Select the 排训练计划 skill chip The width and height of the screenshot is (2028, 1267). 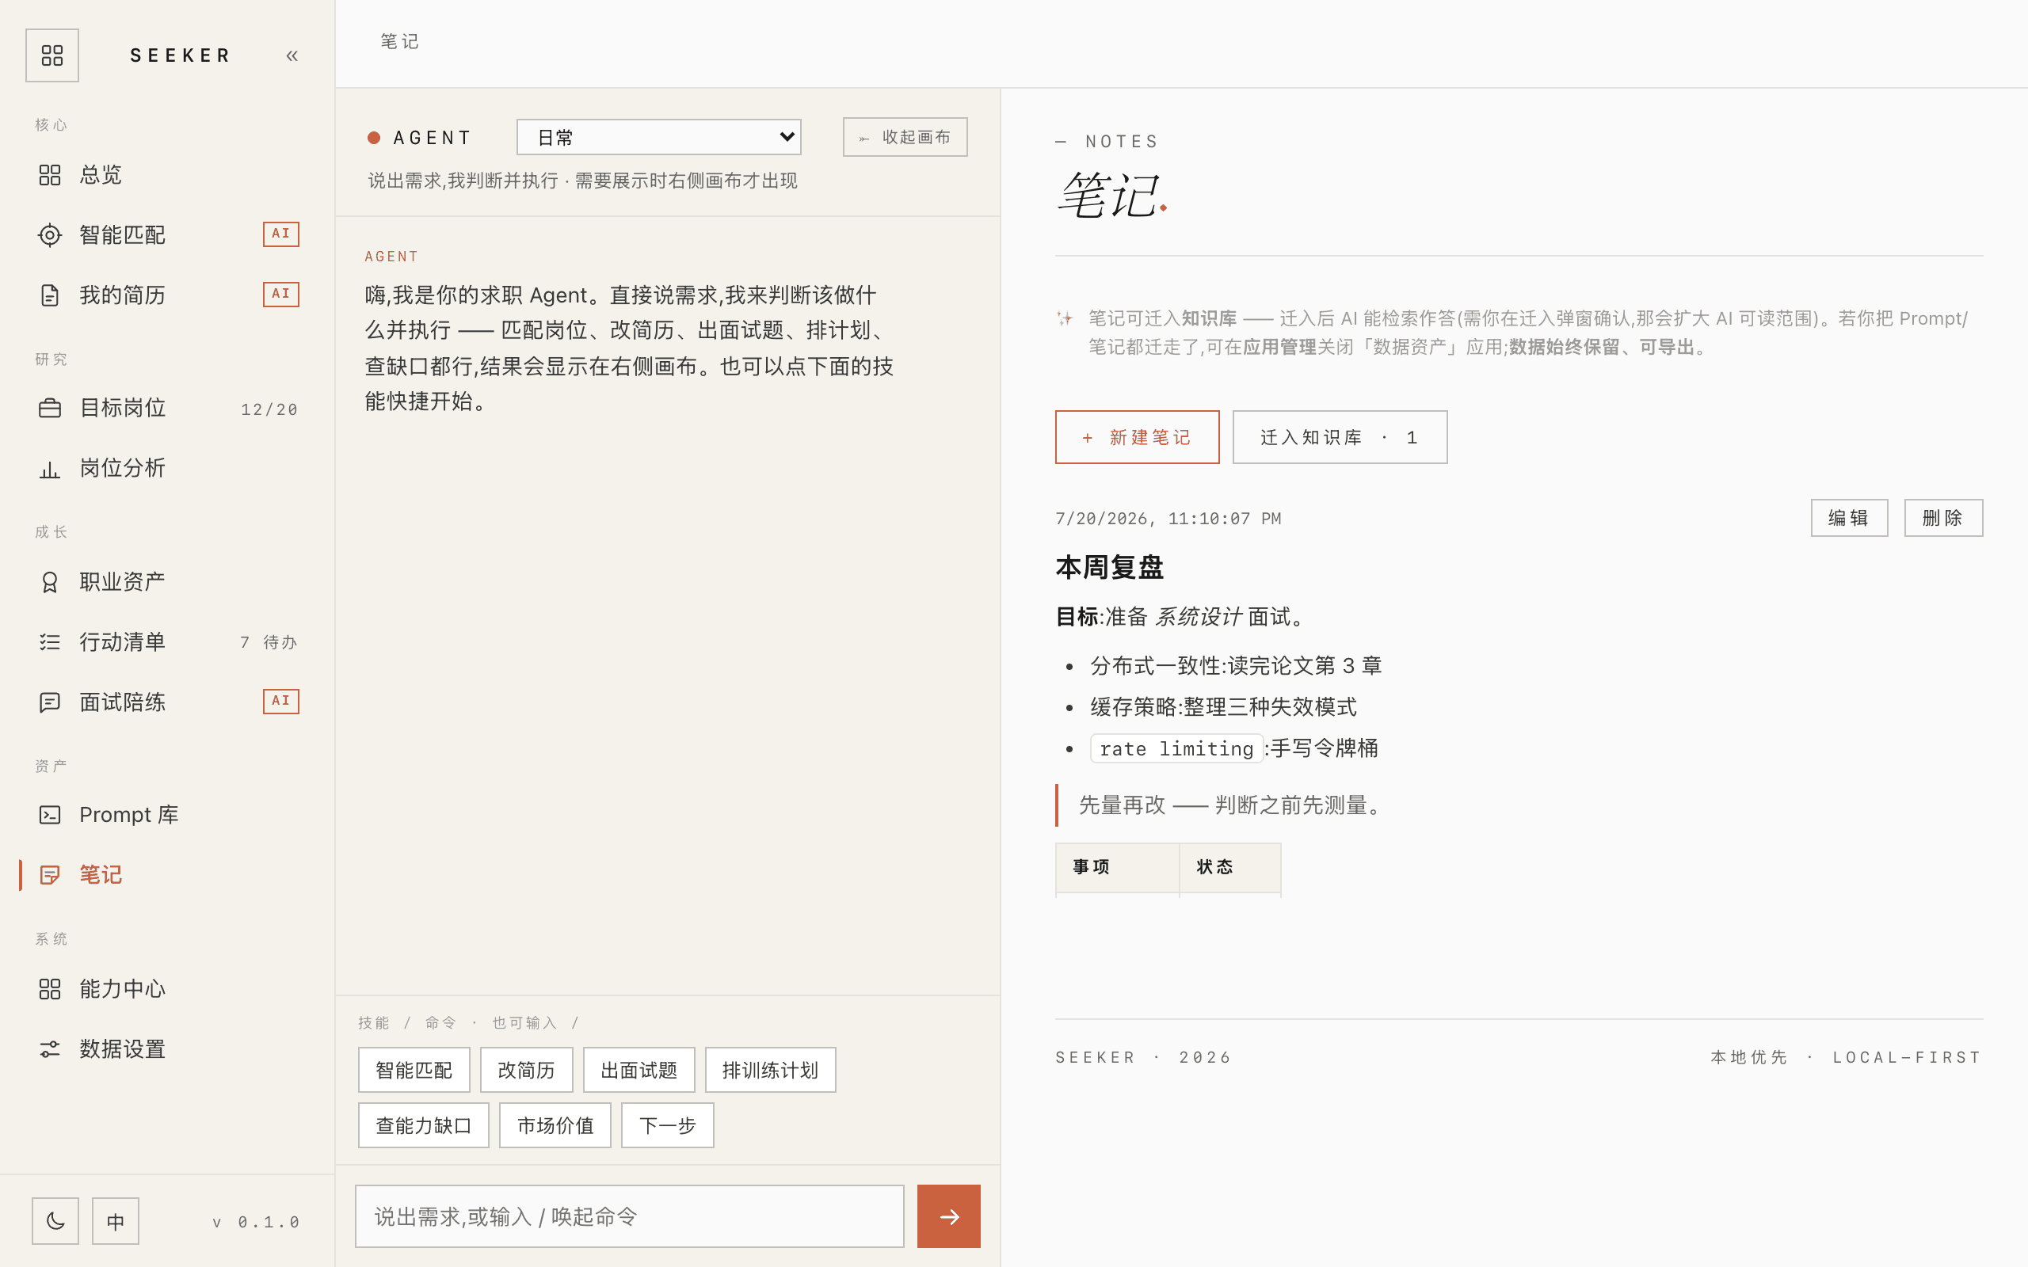coord(770,1070)
